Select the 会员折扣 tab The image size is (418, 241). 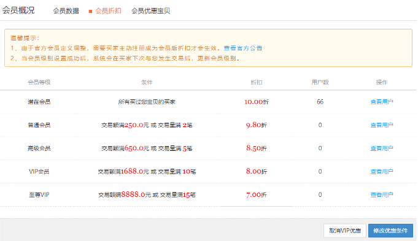(x=108, y=11)
